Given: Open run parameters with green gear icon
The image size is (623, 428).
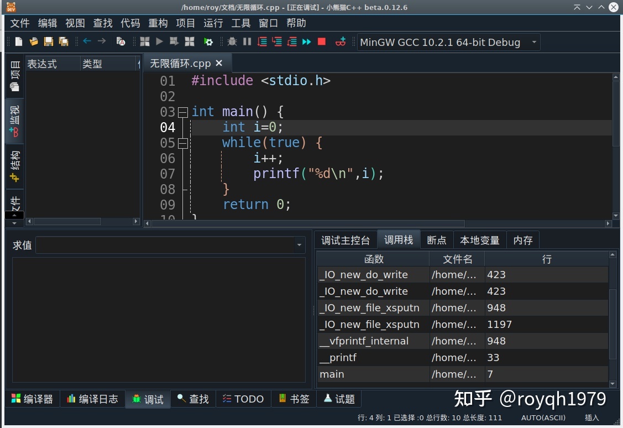Looking at the screenshot, I should pyautogui.click(x=208, y=41).
